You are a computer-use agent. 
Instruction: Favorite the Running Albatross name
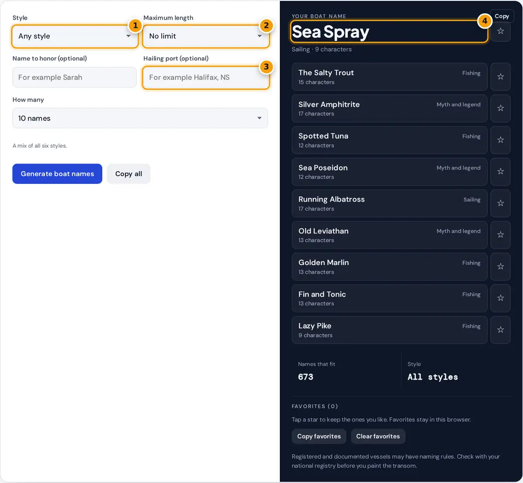(500, 203)
